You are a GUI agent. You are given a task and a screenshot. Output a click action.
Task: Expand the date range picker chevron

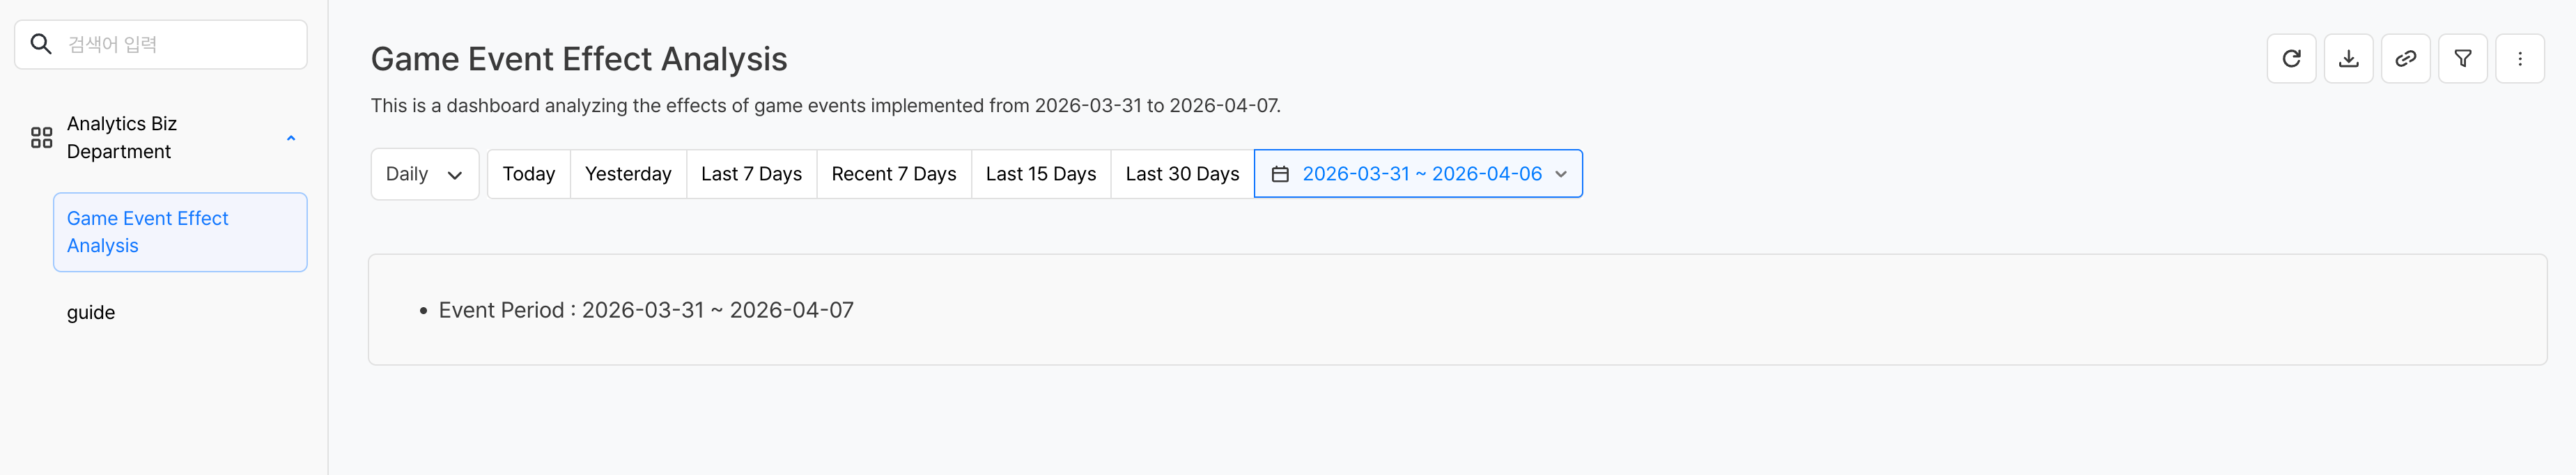pyautogui.click(x=1560, y=174)
